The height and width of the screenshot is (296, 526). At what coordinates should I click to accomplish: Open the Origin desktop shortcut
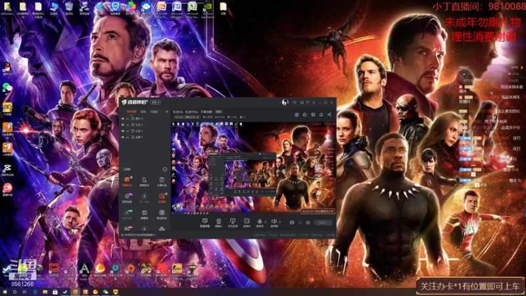(x=131, y=270)
